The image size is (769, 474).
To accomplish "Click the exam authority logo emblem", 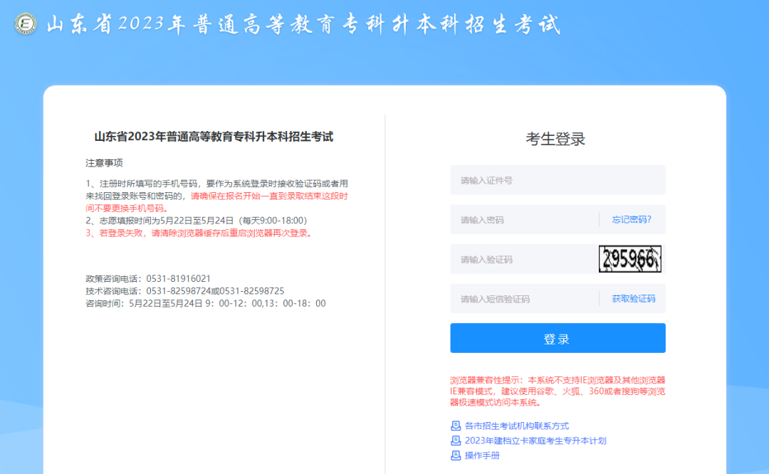I will click(26, 23).
